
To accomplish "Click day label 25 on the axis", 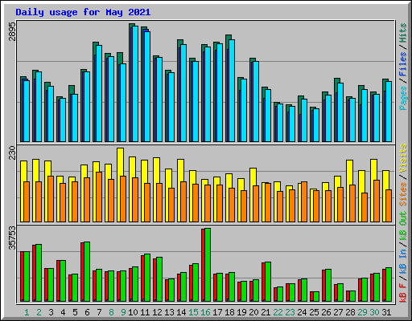I will pyautogui.click(x=314, y=312).
